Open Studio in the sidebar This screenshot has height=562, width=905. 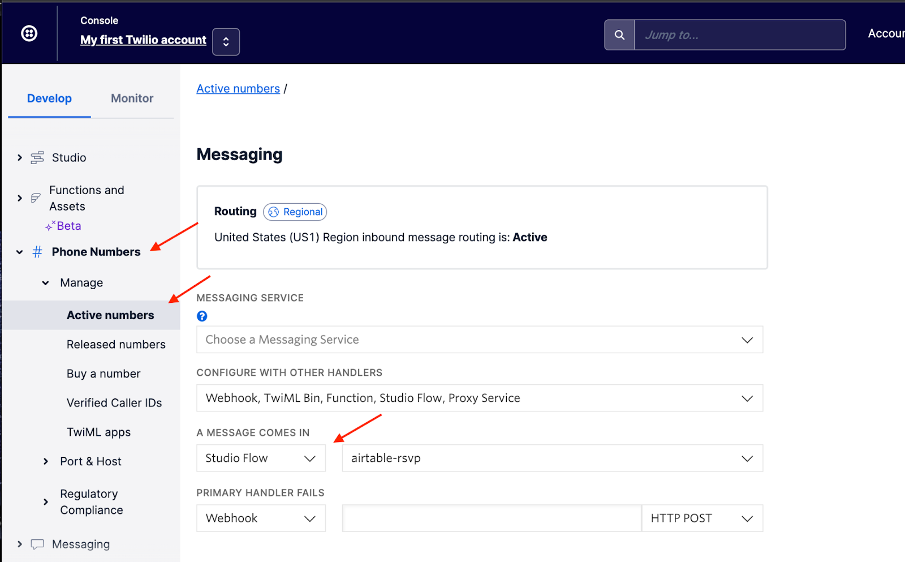(69, 158)
